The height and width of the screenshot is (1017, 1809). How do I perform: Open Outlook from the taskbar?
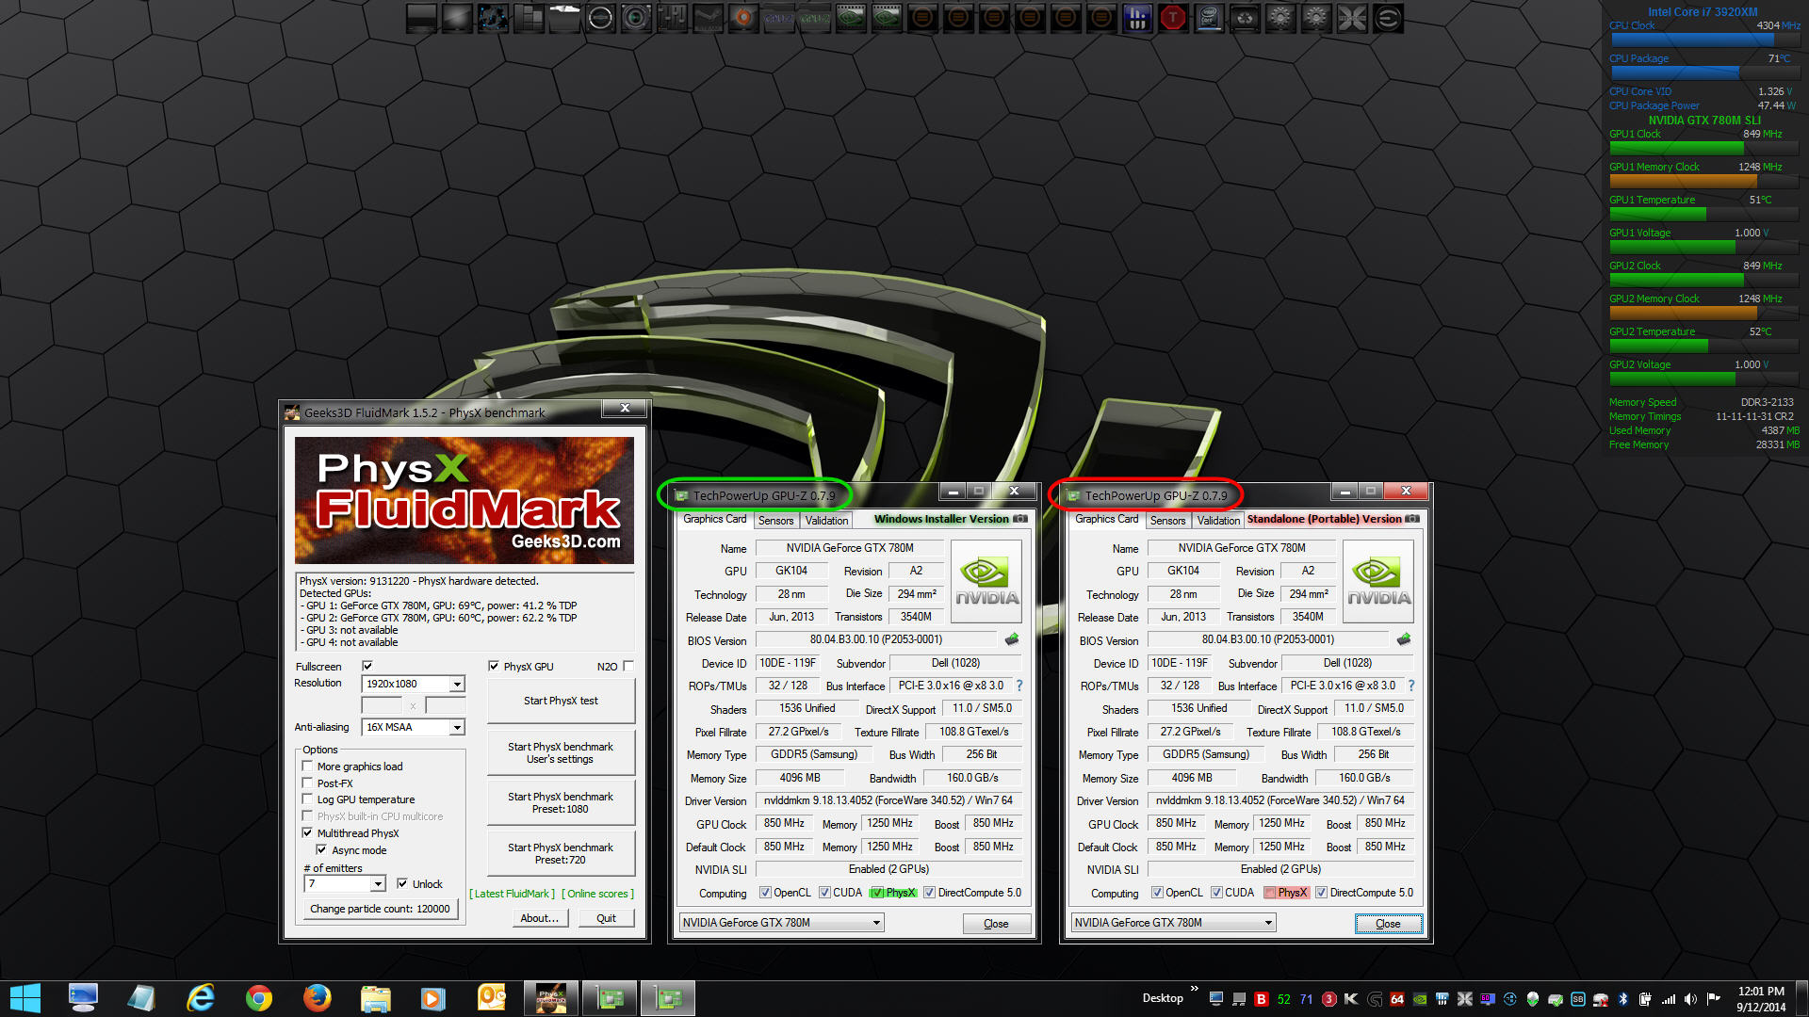point(492,998)
